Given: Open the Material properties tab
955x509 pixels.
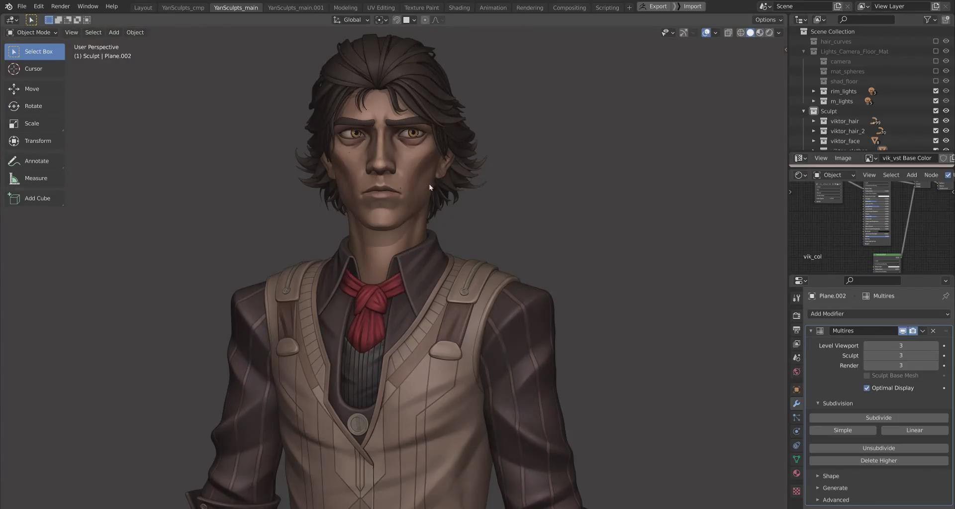Looking at the screenshot, I should [796, 473].
